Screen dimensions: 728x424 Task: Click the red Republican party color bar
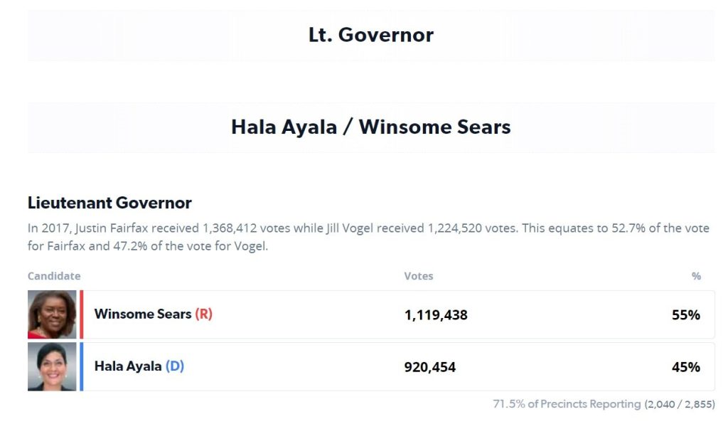[x=81, y=314]
